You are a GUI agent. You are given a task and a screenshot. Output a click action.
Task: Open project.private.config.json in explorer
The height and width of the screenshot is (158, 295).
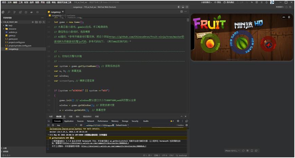pyautogui.click(x=20, y=46)
